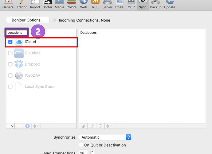Click the sync arrows icon under Databases

92,126
